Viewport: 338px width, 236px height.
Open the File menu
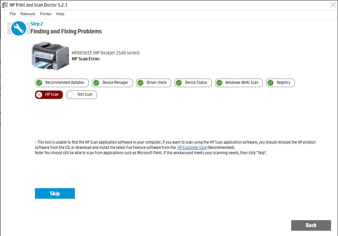tap(13, 14)
